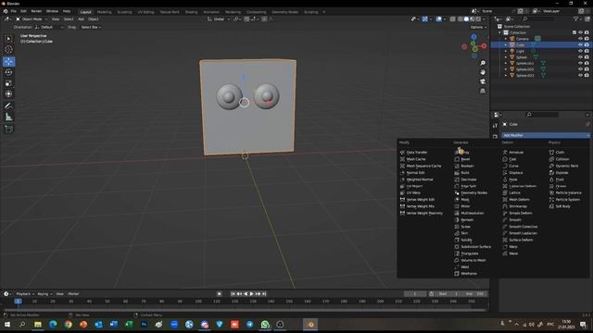Select Sphere.002 in the outliner
593x333 pixels.
click(525, 69)
